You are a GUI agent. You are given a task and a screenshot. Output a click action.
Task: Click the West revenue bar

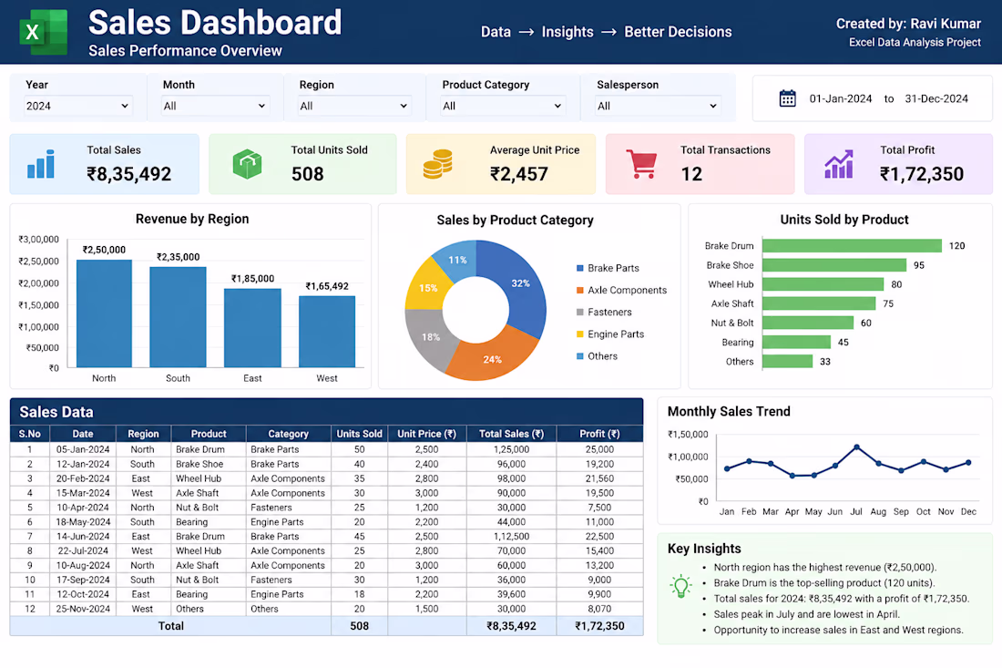click(327, 332)
